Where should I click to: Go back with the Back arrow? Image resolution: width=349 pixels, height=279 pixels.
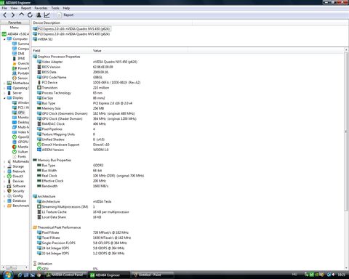[5, 15]
